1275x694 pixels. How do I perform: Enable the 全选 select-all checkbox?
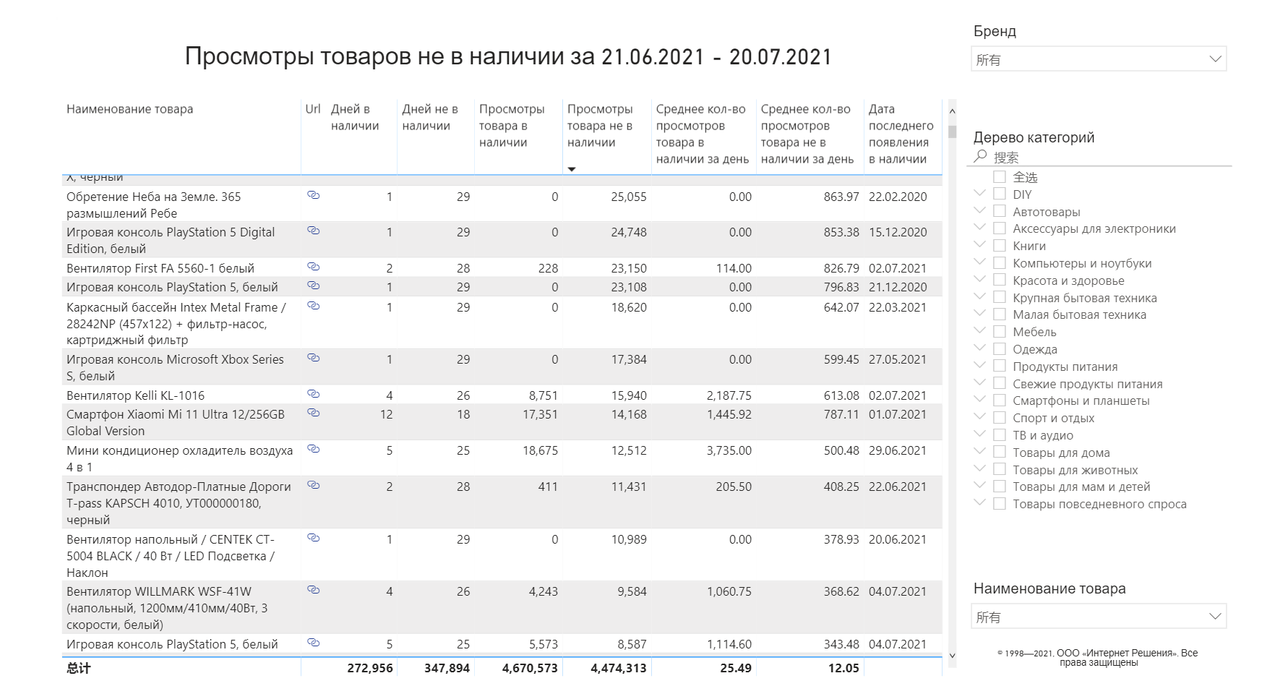coord(1000,177)
